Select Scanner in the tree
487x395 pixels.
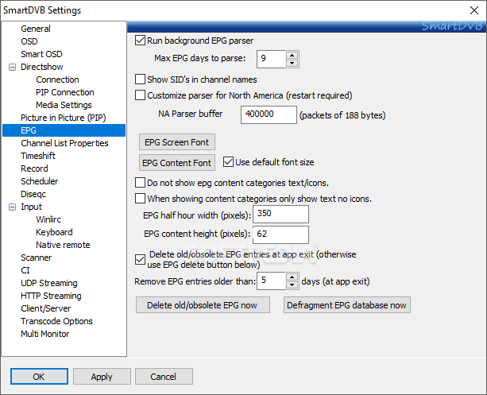tap(36, 258)
